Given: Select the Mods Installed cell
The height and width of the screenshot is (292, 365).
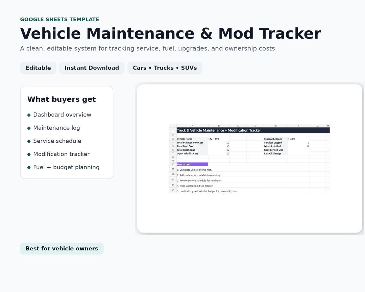Looking at the screenshot, I should pyautogui.click(x=276, y=146).
